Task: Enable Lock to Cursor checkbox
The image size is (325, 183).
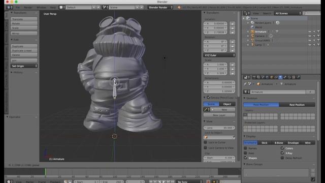Action: tap(205, 142)
